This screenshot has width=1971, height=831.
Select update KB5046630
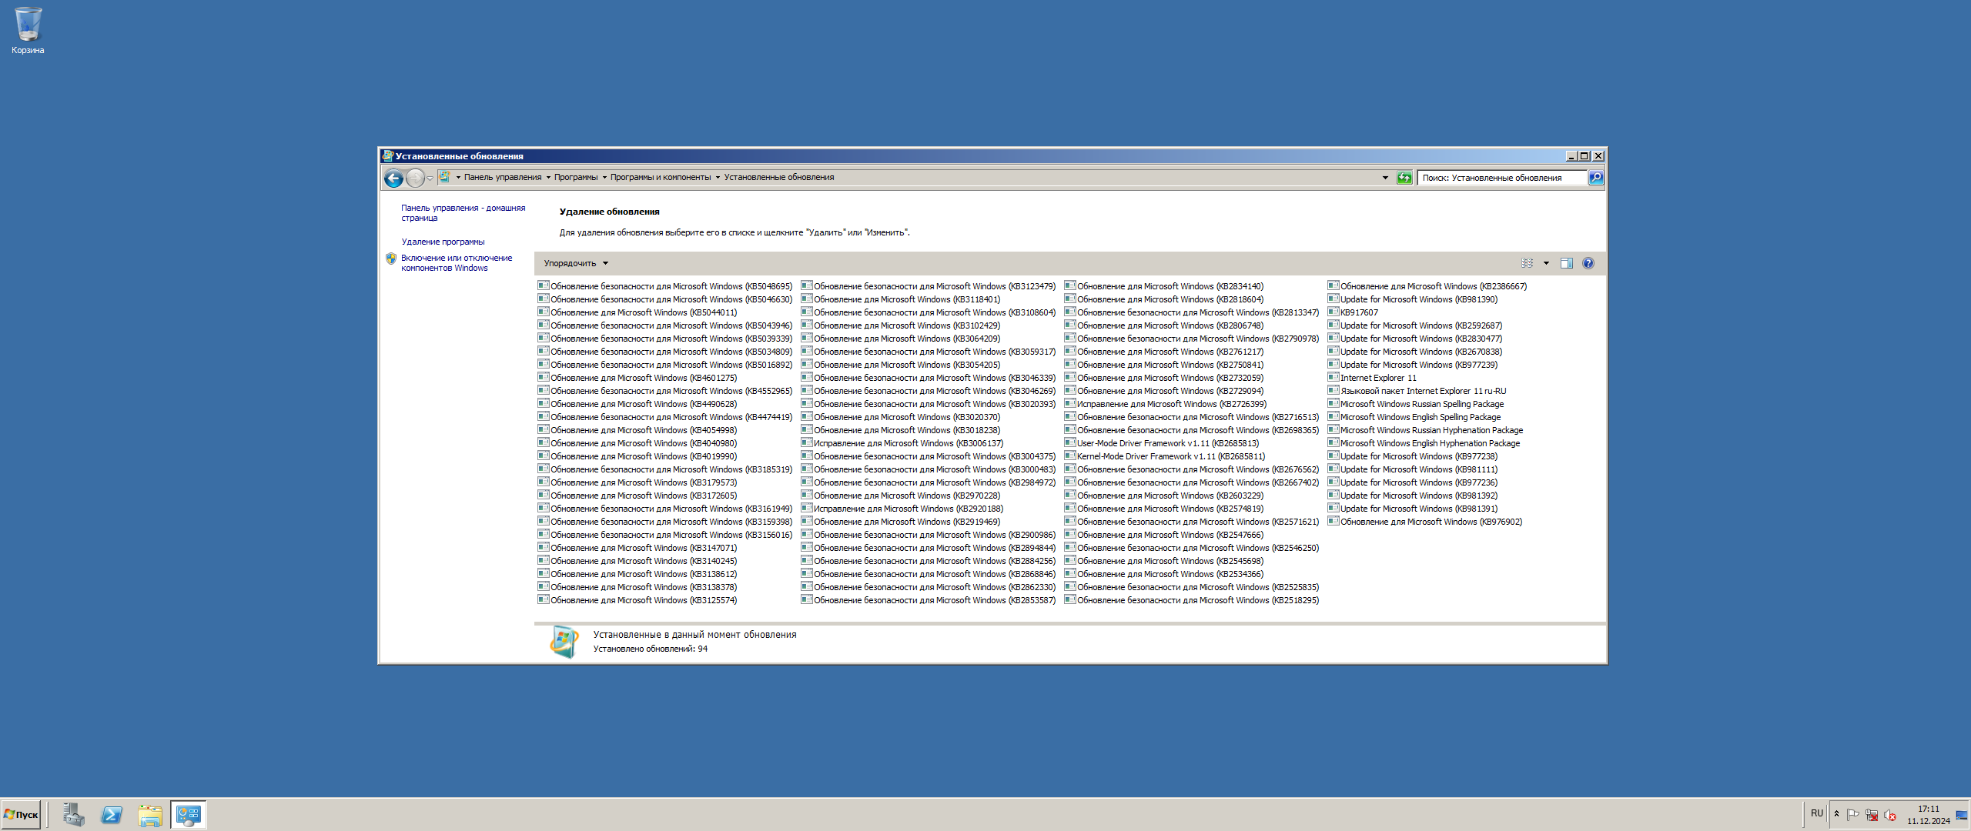pyautogui.click(x=664, y=299)
